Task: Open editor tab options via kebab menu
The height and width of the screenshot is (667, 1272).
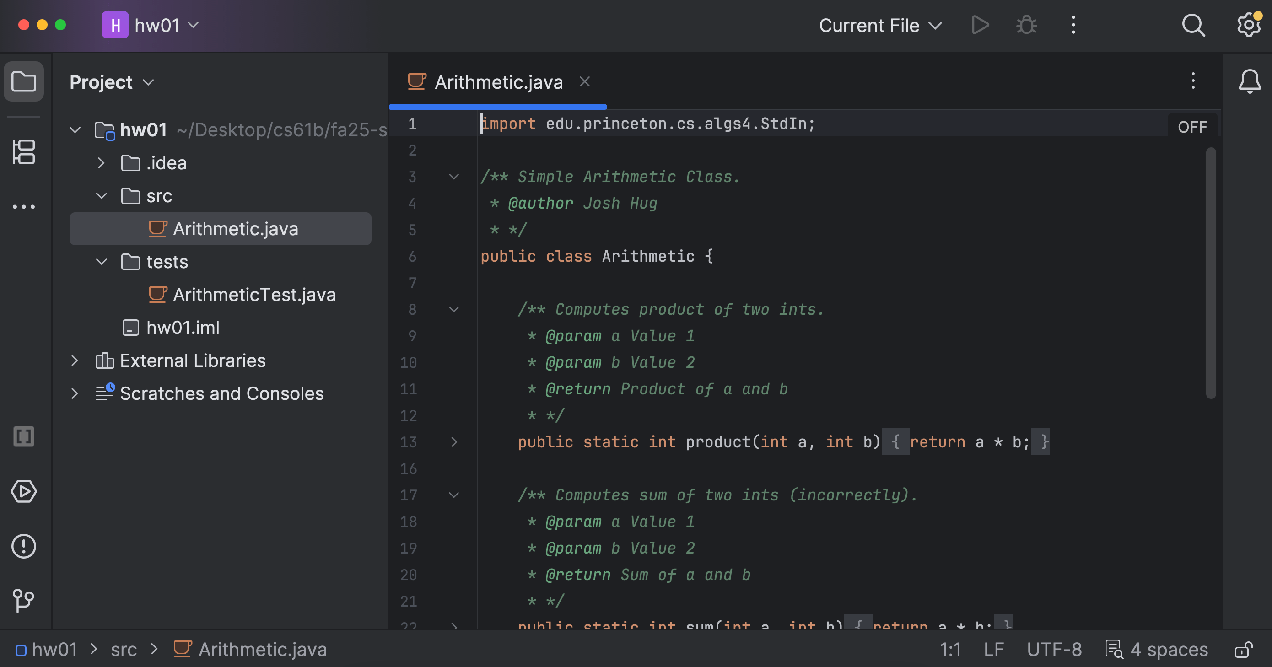Action: point(1193,81)
